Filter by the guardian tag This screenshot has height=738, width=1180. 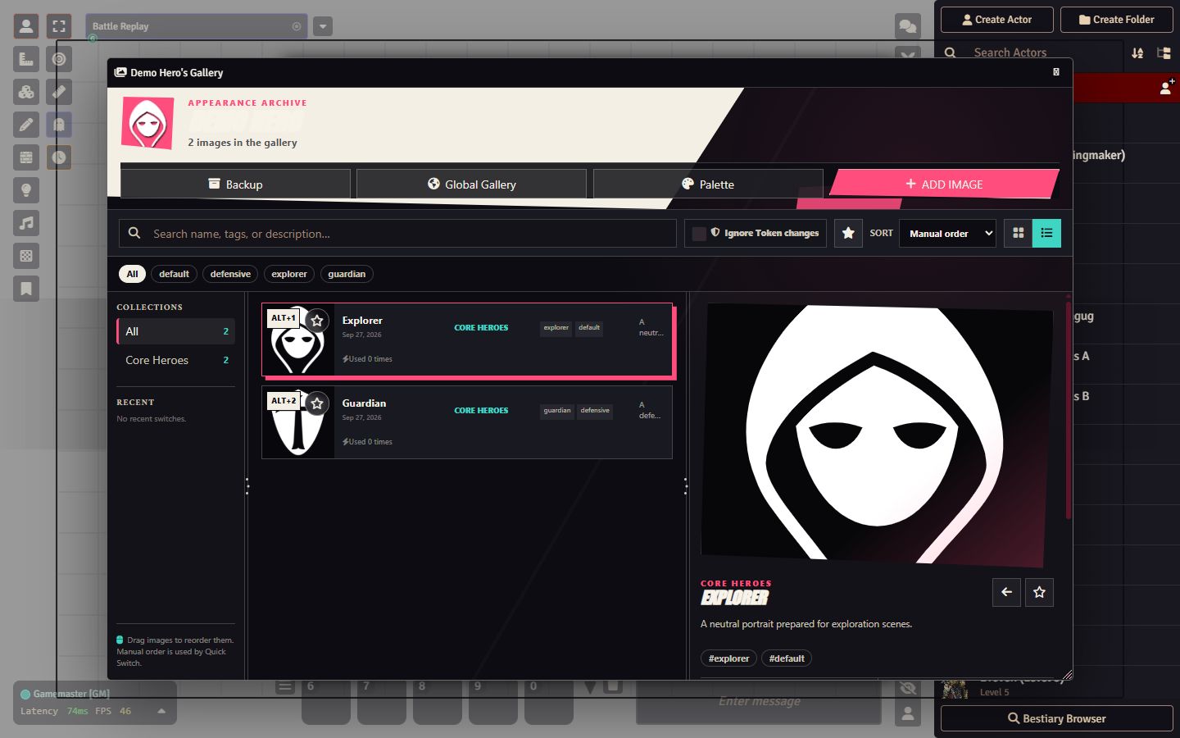(x=347, y=274)
